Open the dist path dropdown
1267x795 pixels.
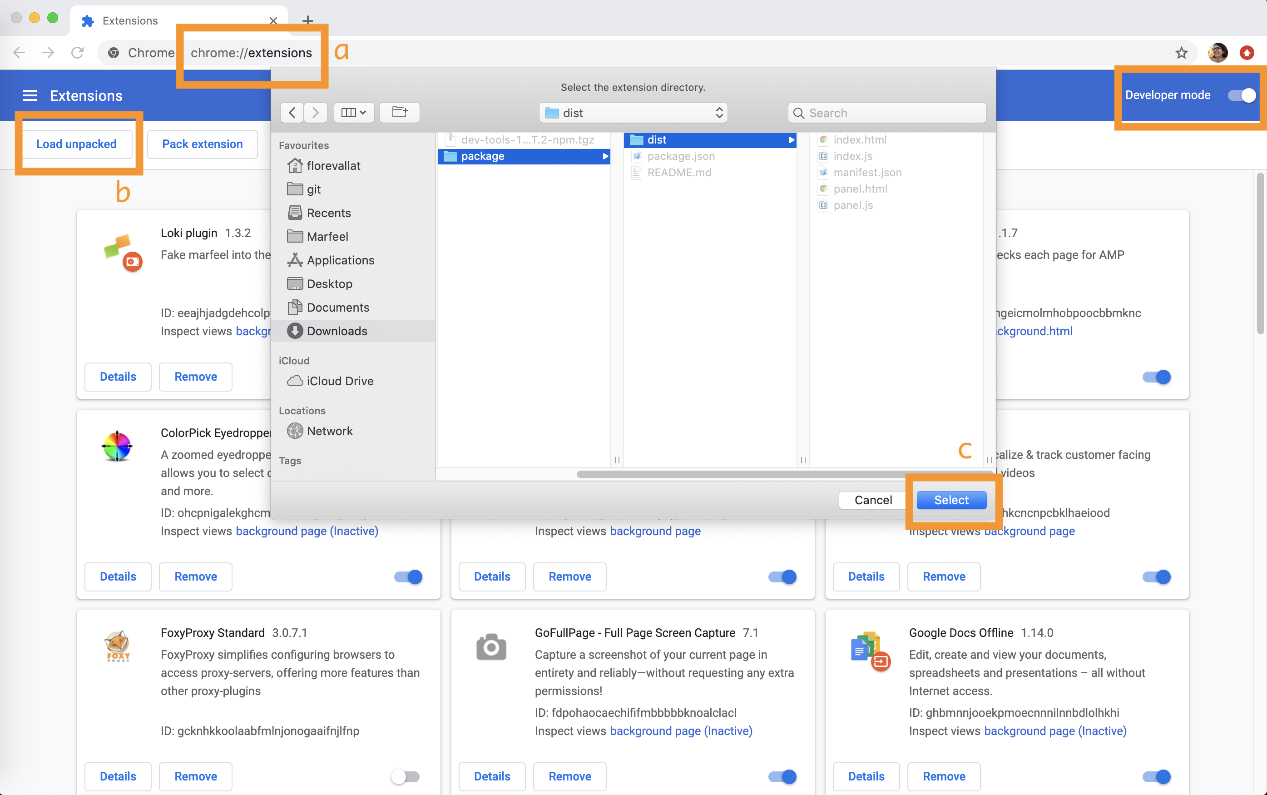click(633, 113)
